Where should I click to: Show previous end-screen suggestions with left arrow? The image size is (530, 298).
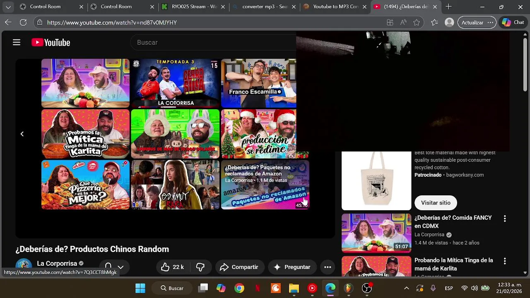22,134
